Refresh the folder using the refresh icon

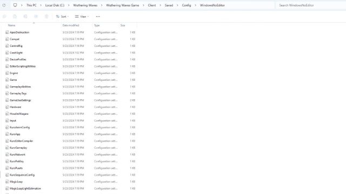pos(4,5)
